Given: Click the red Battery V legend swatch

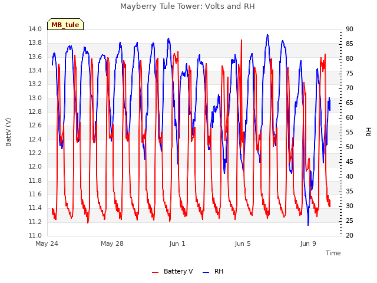Looking at the screenshot, I should (x=156, y=272).
